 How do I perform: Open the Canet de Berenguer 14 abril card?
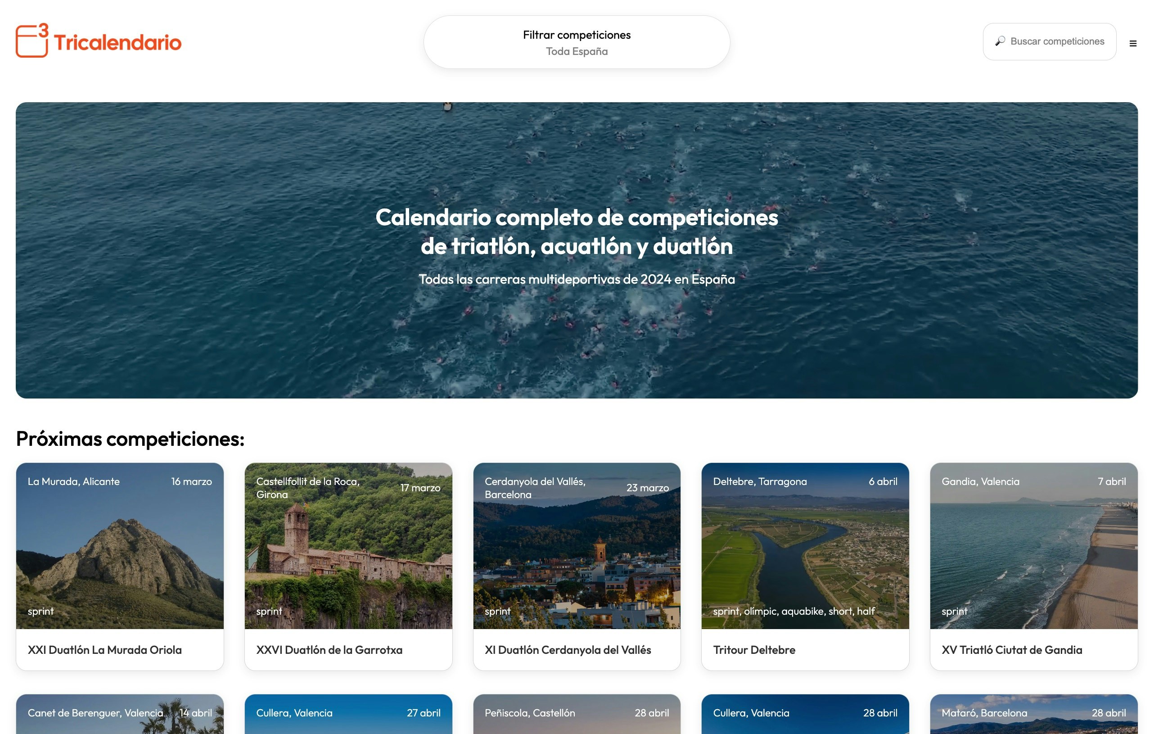click(x=120, y=714)
